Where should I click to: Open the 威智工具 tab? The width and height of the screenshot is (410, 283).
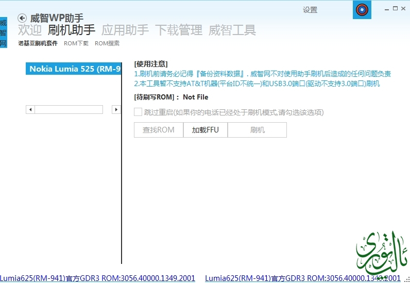coord(232,29)
